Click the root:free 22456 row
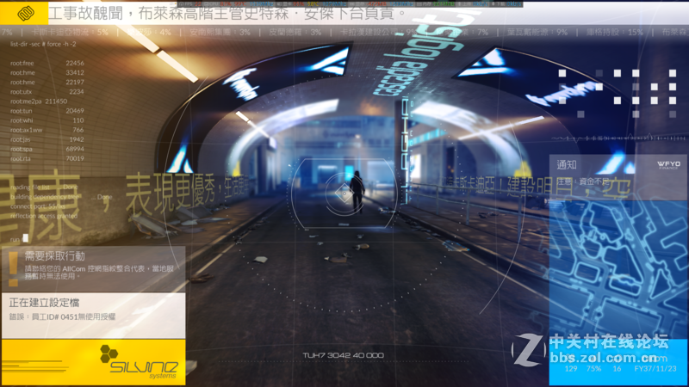 pos(47,63)
